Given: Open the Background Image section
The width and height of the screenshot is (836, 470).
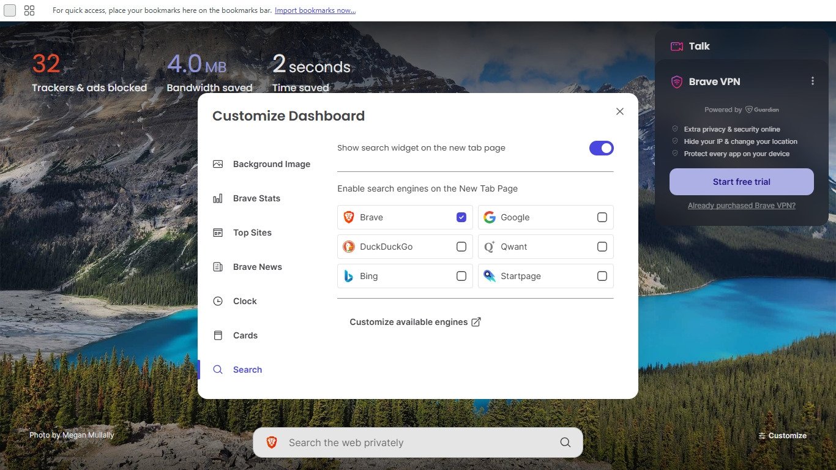Looking at the screenshot, I should click(x=261, y=164).
